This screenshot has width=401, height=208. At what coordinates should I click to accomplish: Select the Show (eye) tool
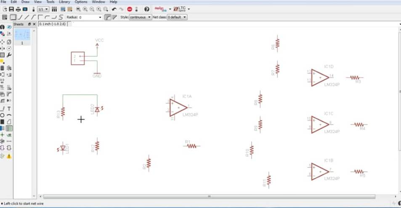pos(9,27)
